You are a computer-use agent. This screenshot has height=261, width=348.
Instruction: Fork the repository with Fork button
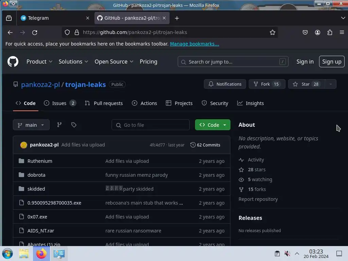pyautogui.click(x=267, y=84)
